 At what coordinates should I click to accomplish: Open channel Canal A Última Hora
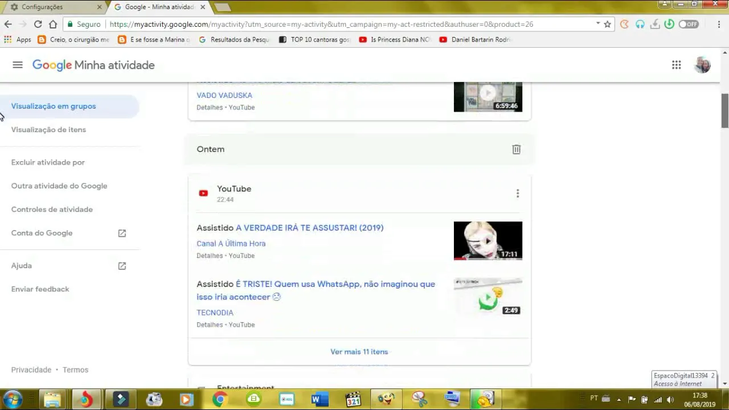point(231,244)
